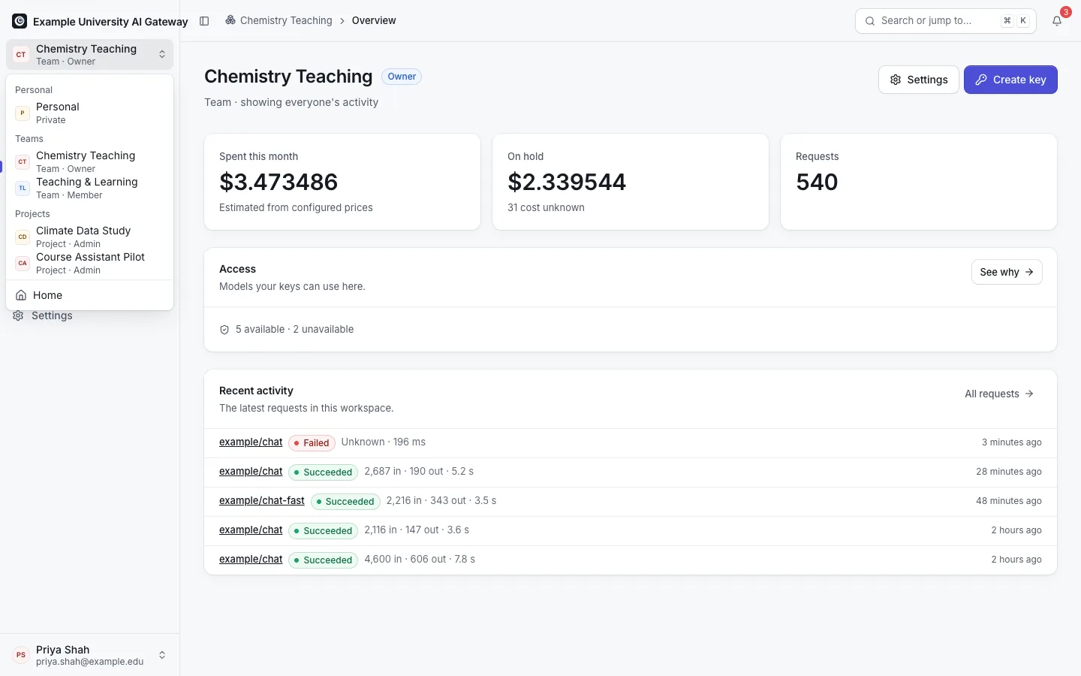Click the Settings button near Create key
The width and height of the screenshot is (1081, 676).
click(919, 80)
